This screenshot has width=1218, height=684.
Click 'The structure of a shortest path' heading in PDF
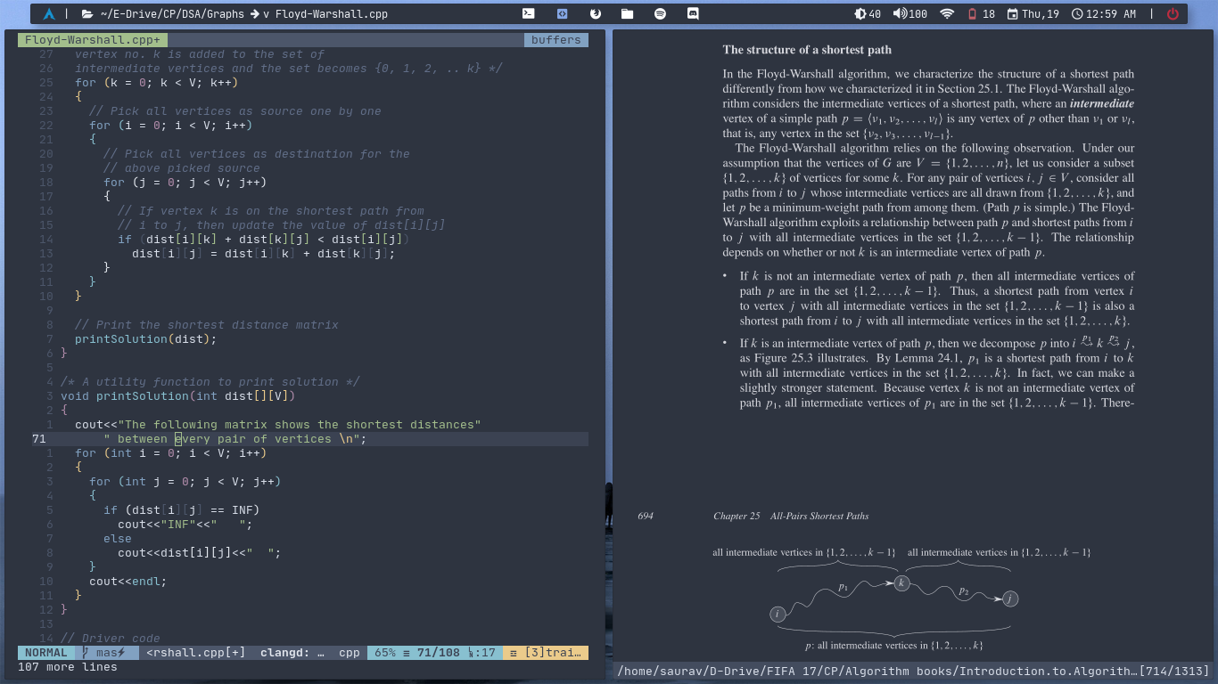807,50
